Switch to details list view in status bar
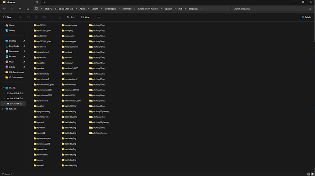The width and height of the screenshot is (315, 176). (309, 174)
